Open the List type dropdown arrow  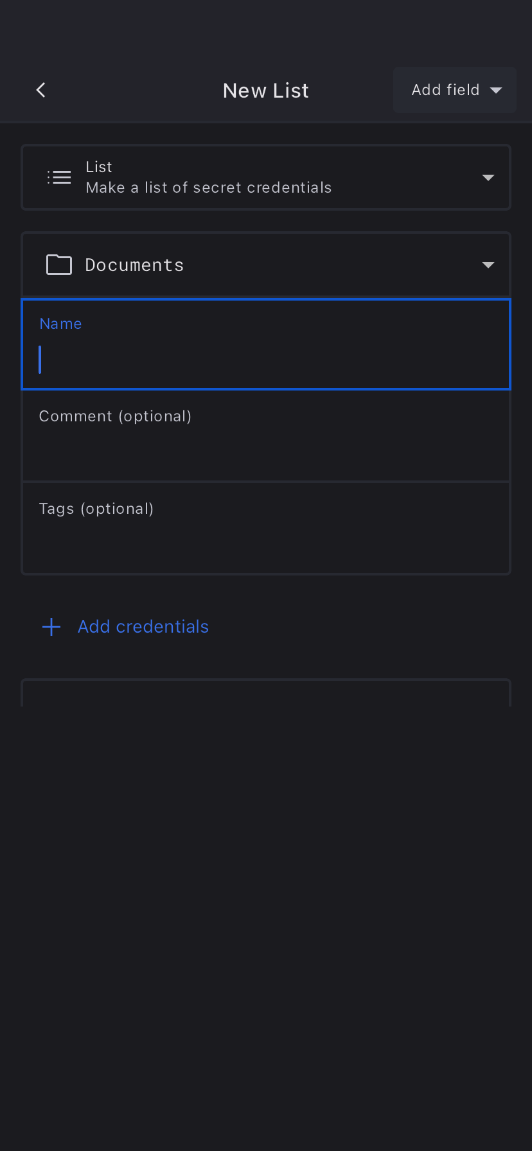point(488,177)
